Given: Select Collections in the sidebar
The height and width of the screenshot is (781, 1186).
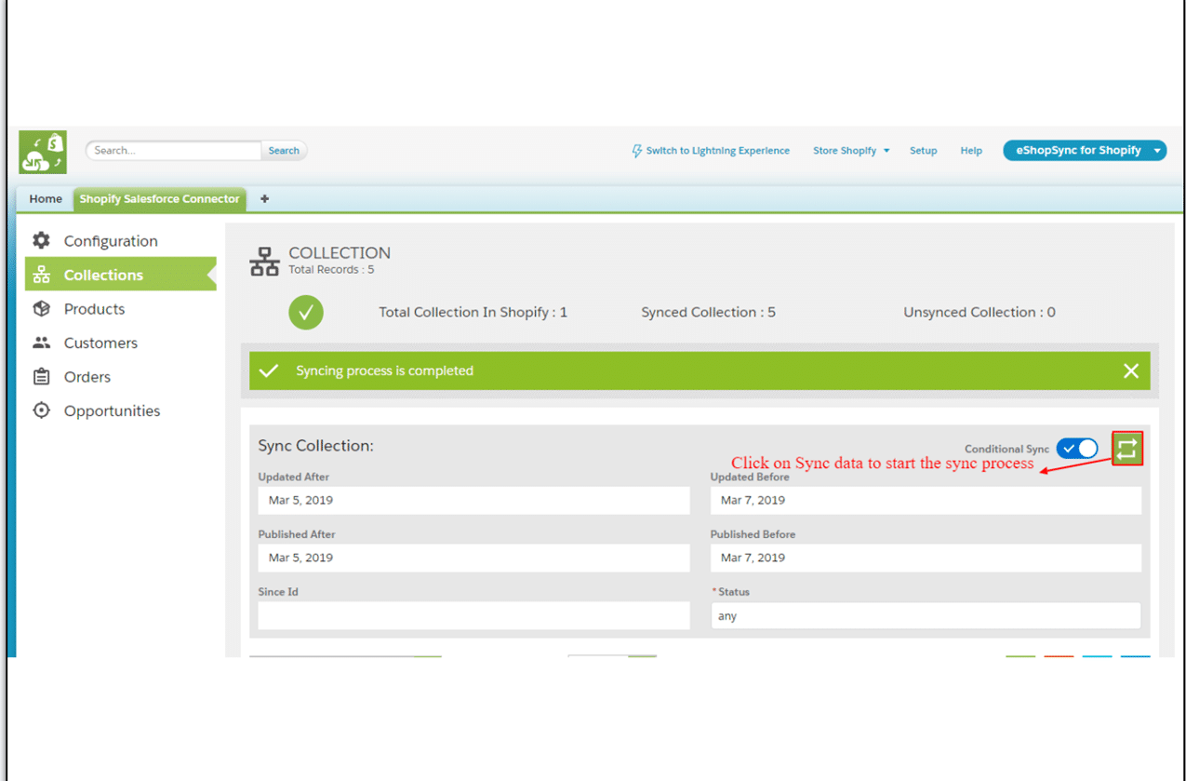Looking at the screenshot, I should point(120,275).
